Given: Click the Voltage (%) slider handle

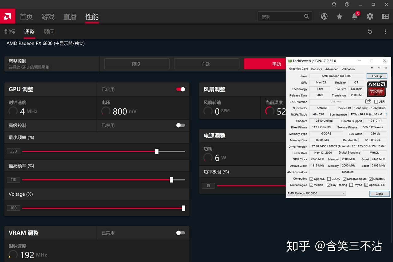Looking at the screenshot, I should tap(183, 208).
